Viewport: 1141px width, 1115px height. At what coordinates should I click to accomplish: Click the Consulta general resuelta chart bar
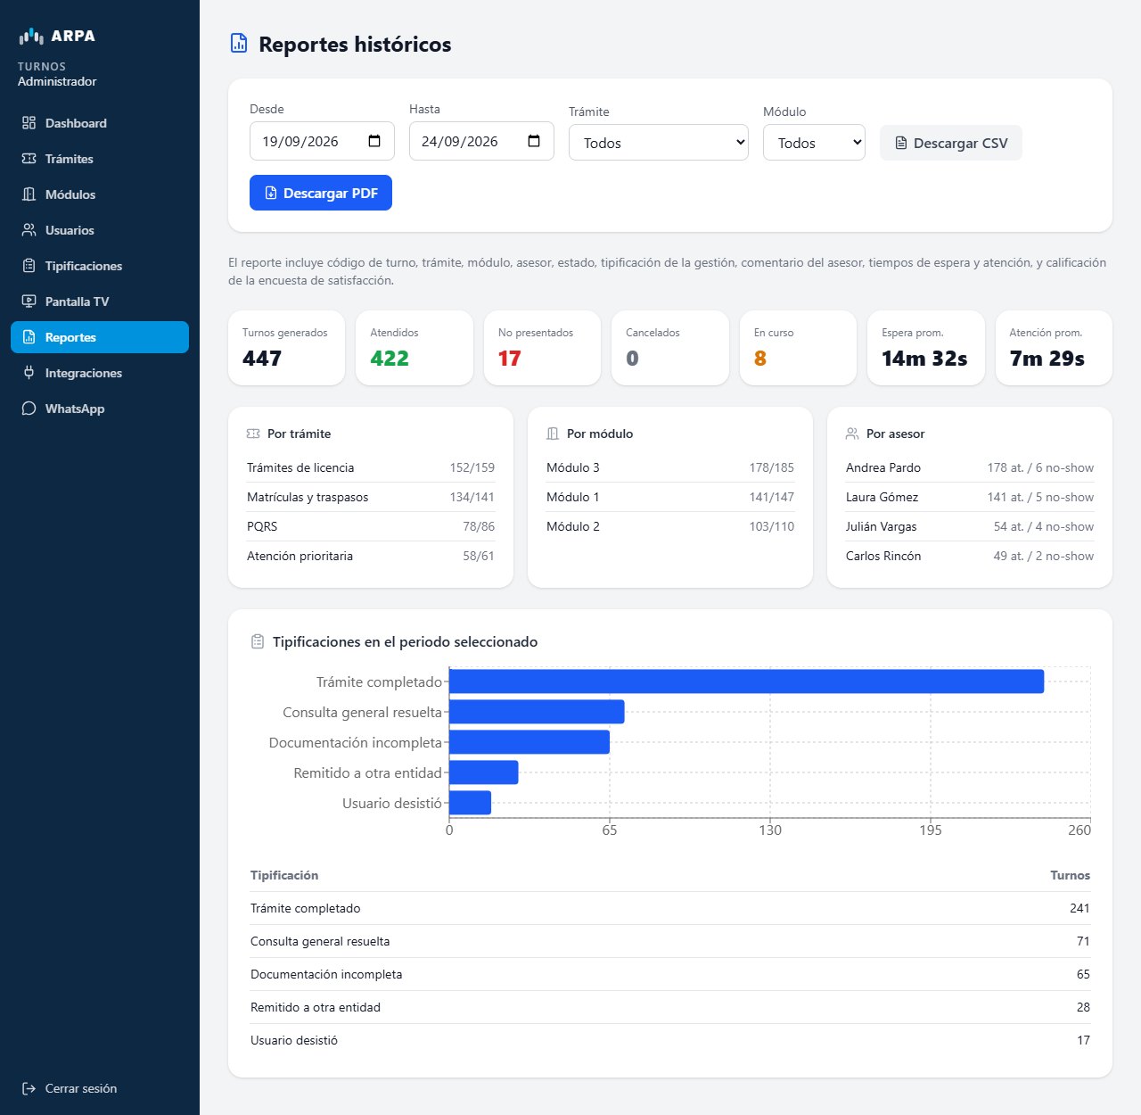pyautogui.click(x=537, y=712)
